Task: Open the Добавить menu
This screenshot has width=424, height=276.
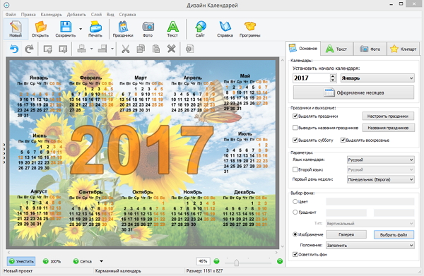Action: (76, 15)
